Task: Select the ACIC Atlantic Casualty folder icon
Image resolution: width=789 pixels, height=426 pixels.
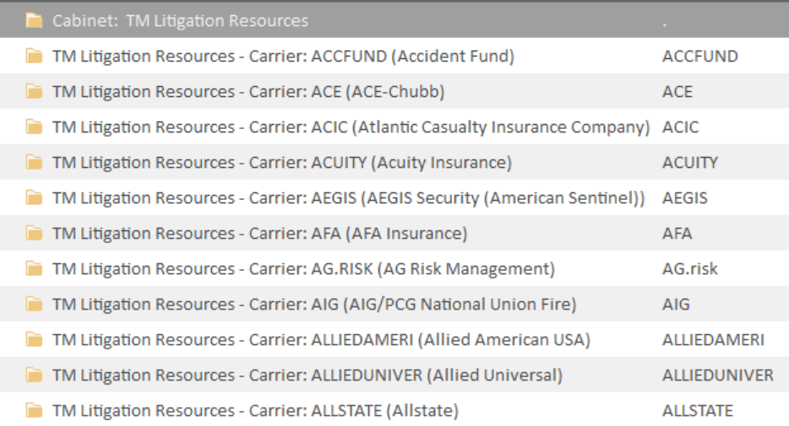Action: click(x=35, y=127)
